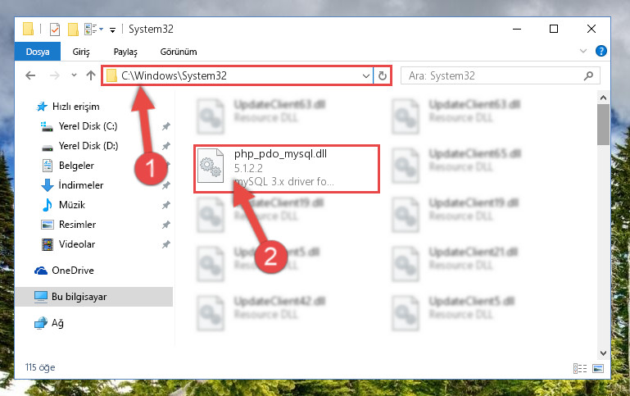Open recent locations dropdown arrow
This screenshot has width=630, height=396.
74,75
